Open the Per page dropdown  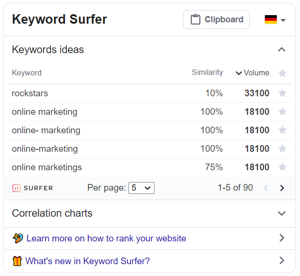click(x=141, y=188)
